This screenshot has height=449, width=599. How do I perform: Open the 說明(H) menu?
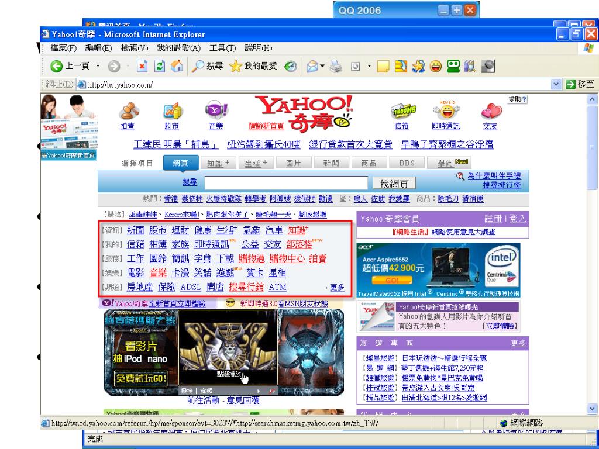(258, 48)
